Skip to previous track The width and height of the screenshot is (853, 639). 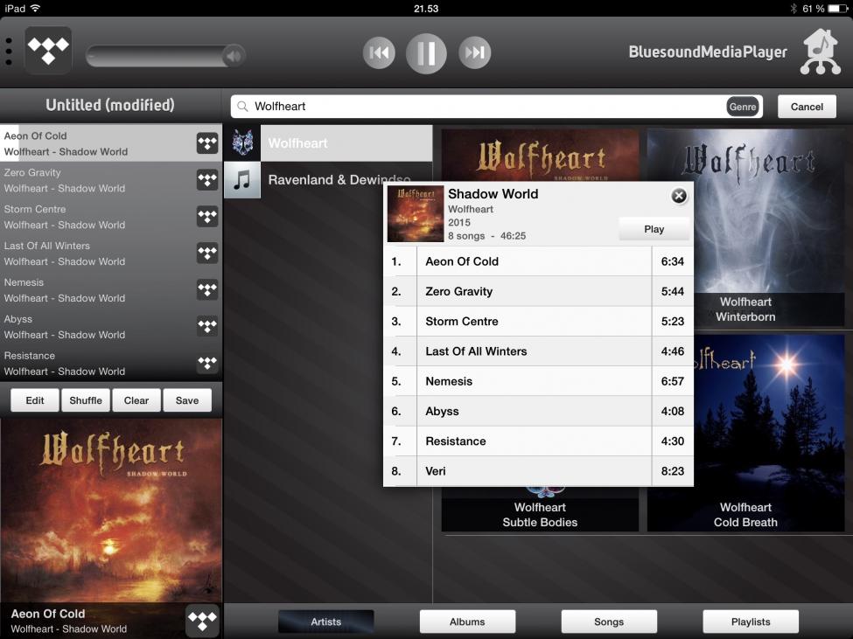coord(379,52)
